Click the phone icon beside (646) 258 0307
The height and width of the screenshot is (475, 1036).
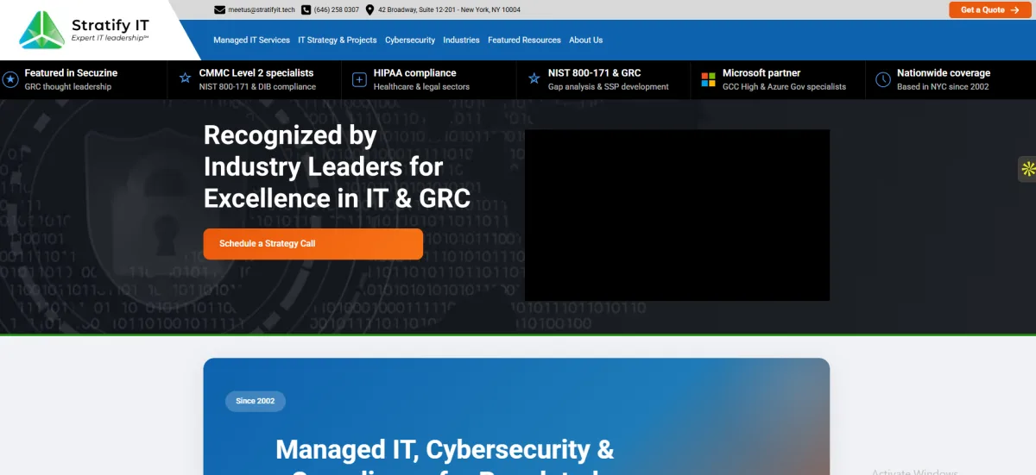coord(306,10)
